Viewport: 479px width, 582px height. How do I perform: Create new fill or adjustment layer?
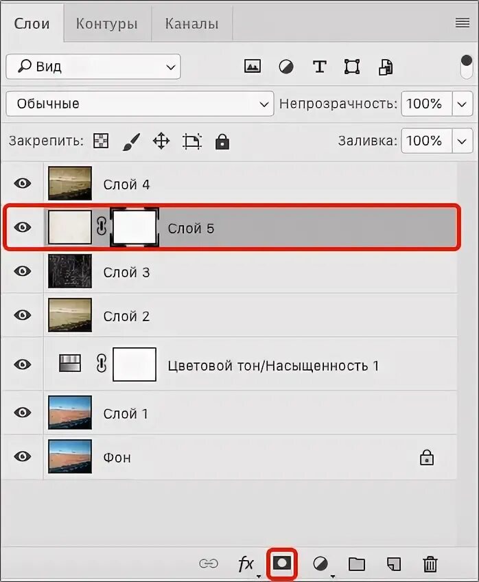[x=320, y=564]
